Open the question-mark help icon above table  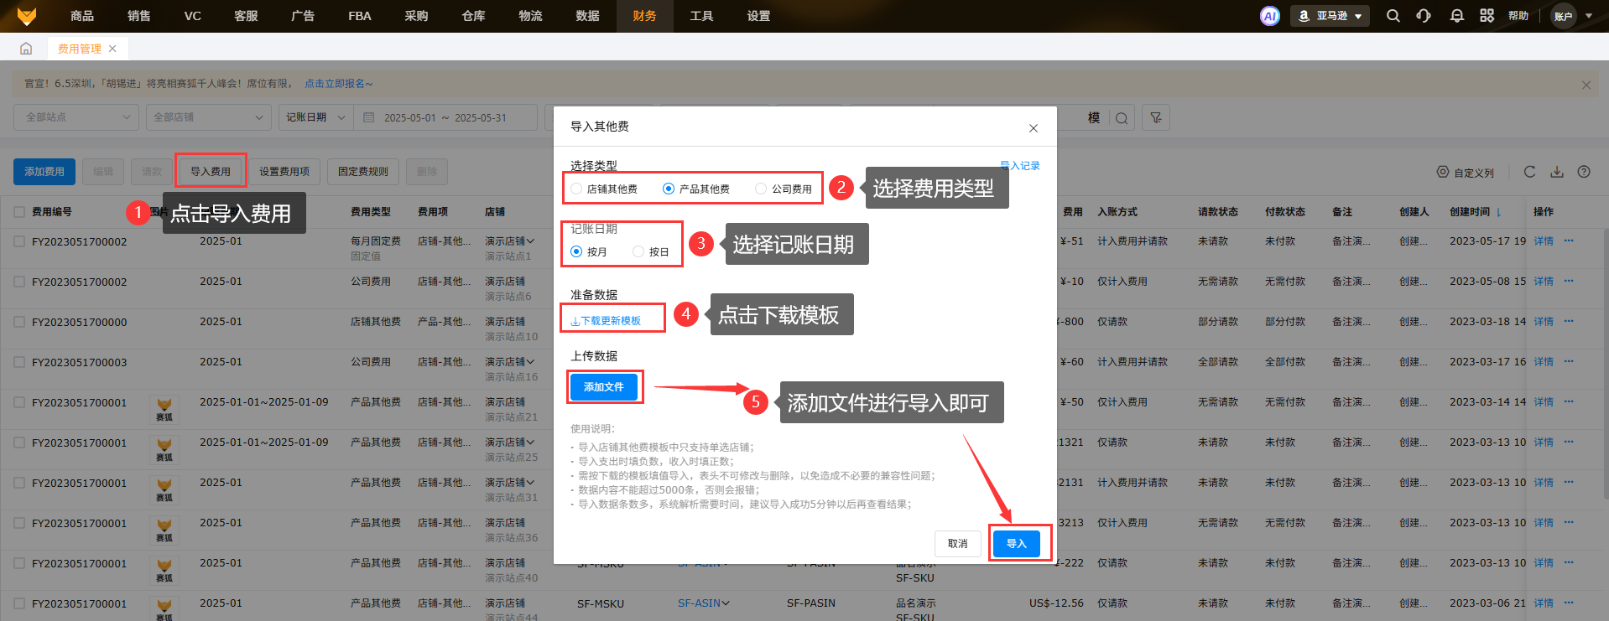click(1584, 172)
